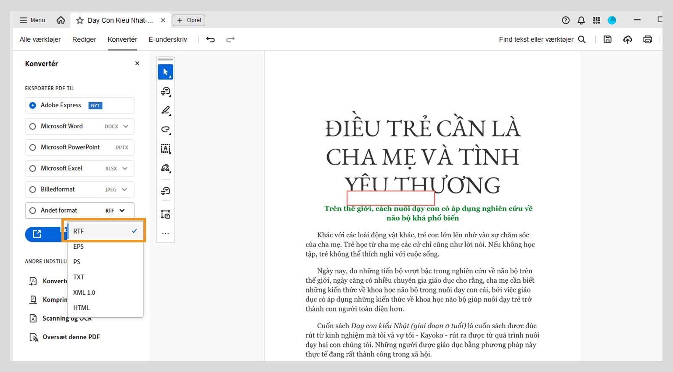Expand the Microsoft Excel XLSX dropdown
This screenshot has width=673, height=372.
[x=125, y=168]
